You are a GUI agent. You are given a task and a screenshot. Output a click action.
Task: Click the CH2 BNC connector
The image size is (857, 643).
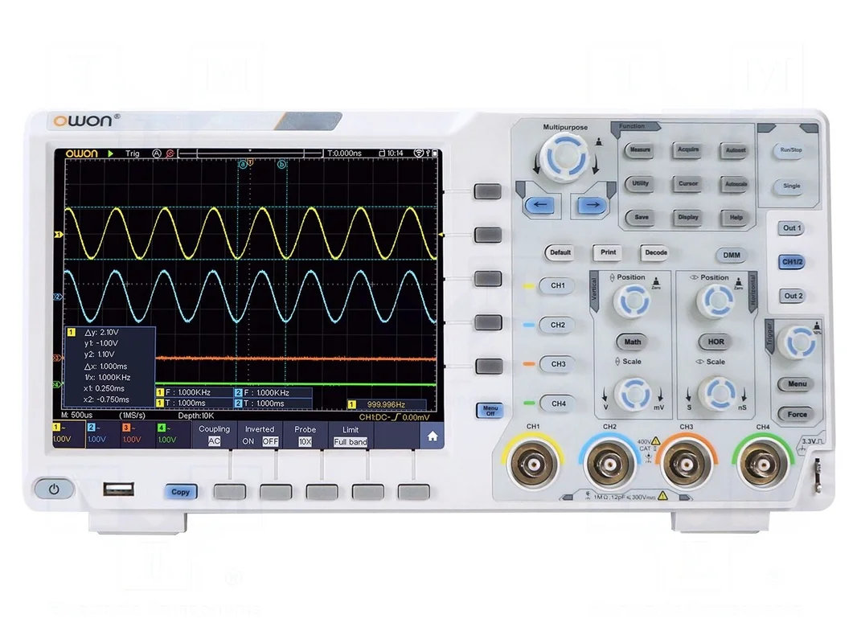tap(609, 465)
